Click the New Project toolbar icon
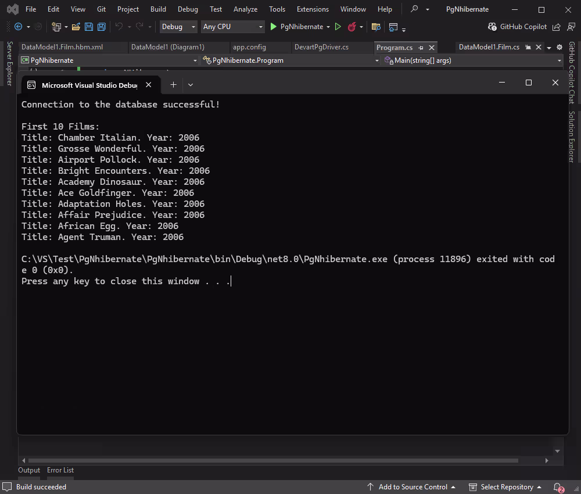This screenshot has height=494, width=581. tap(56, 27)
